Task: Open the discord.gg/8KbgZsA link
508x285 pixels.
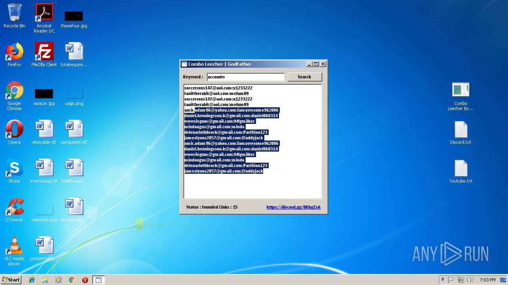Action: click(293, 207)
